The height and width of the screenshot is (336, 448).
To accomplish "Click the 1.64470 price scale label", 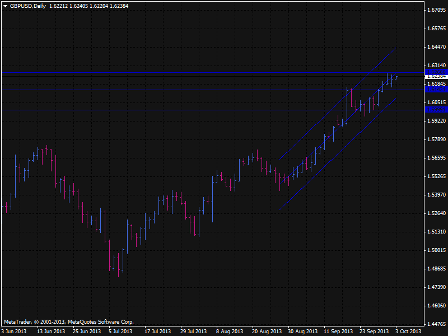I will 436,47.
